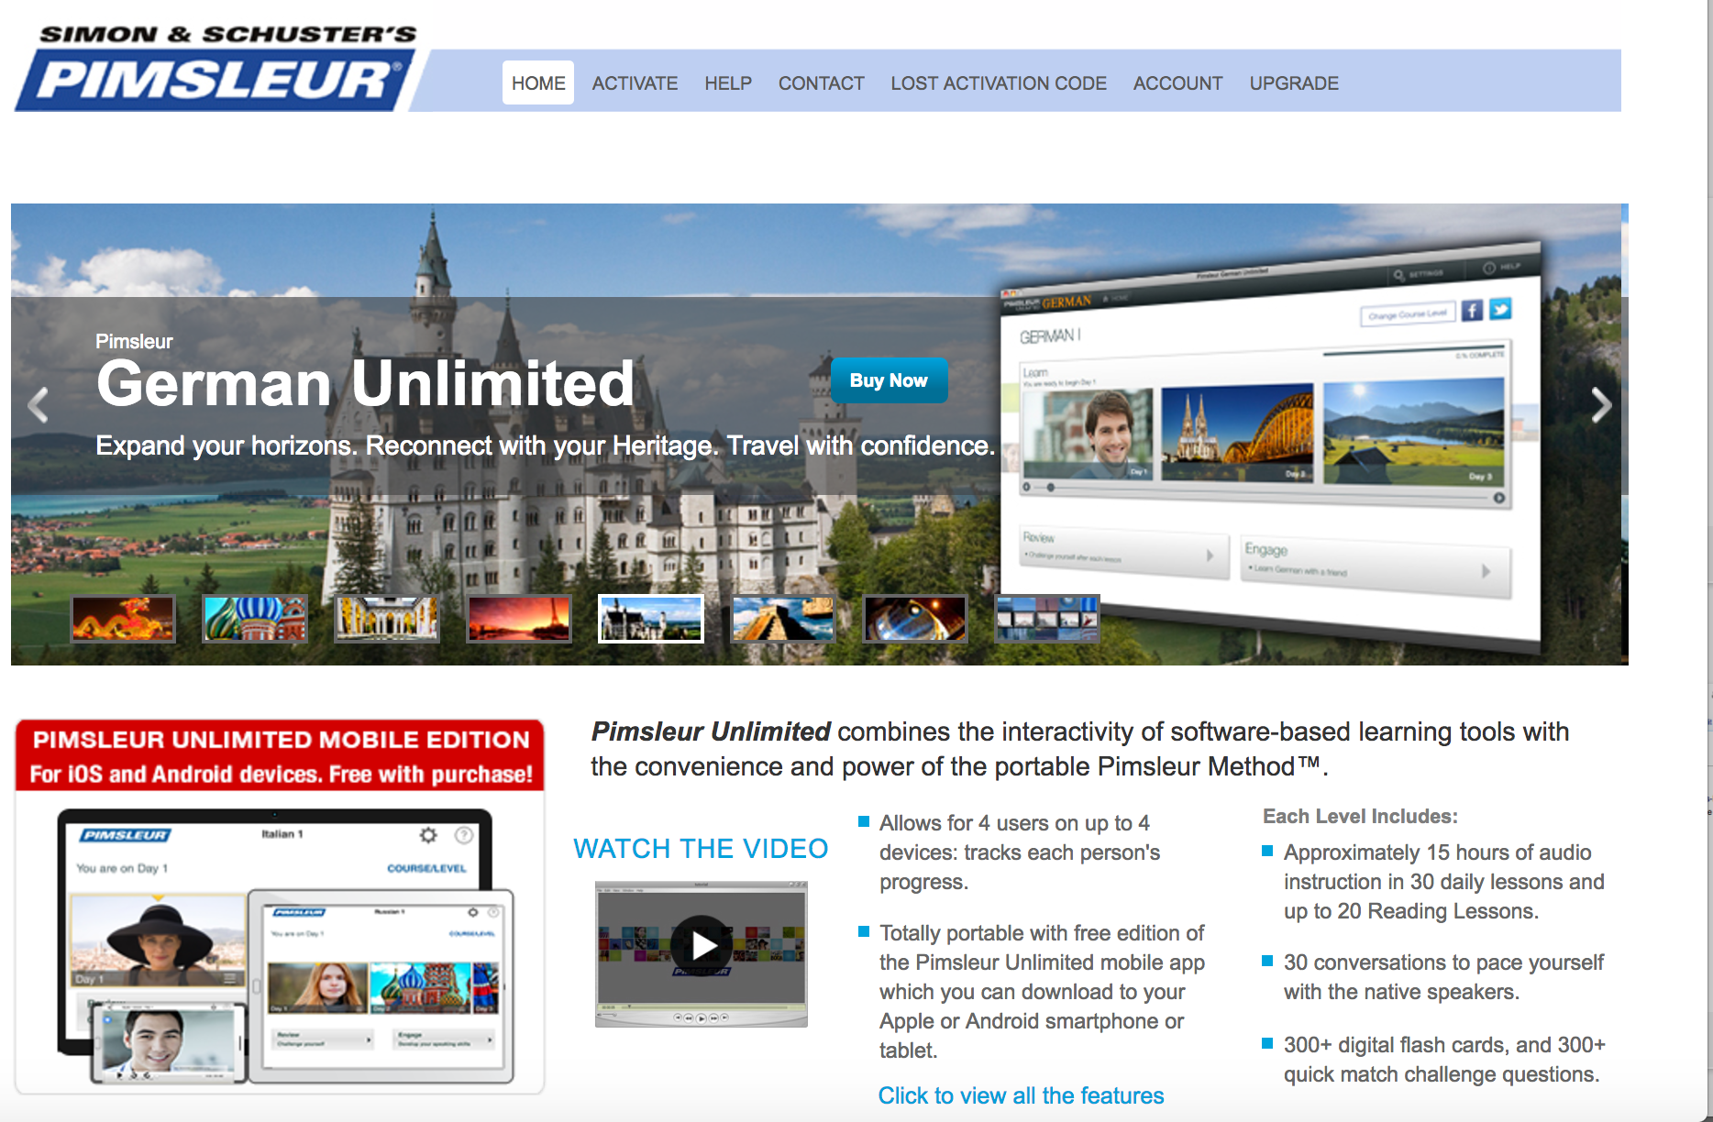The height and width of the screenshot is (1122, 1713).
Task: Play the video with the play button
Action: pyautogui.click(x=702, y=945)
